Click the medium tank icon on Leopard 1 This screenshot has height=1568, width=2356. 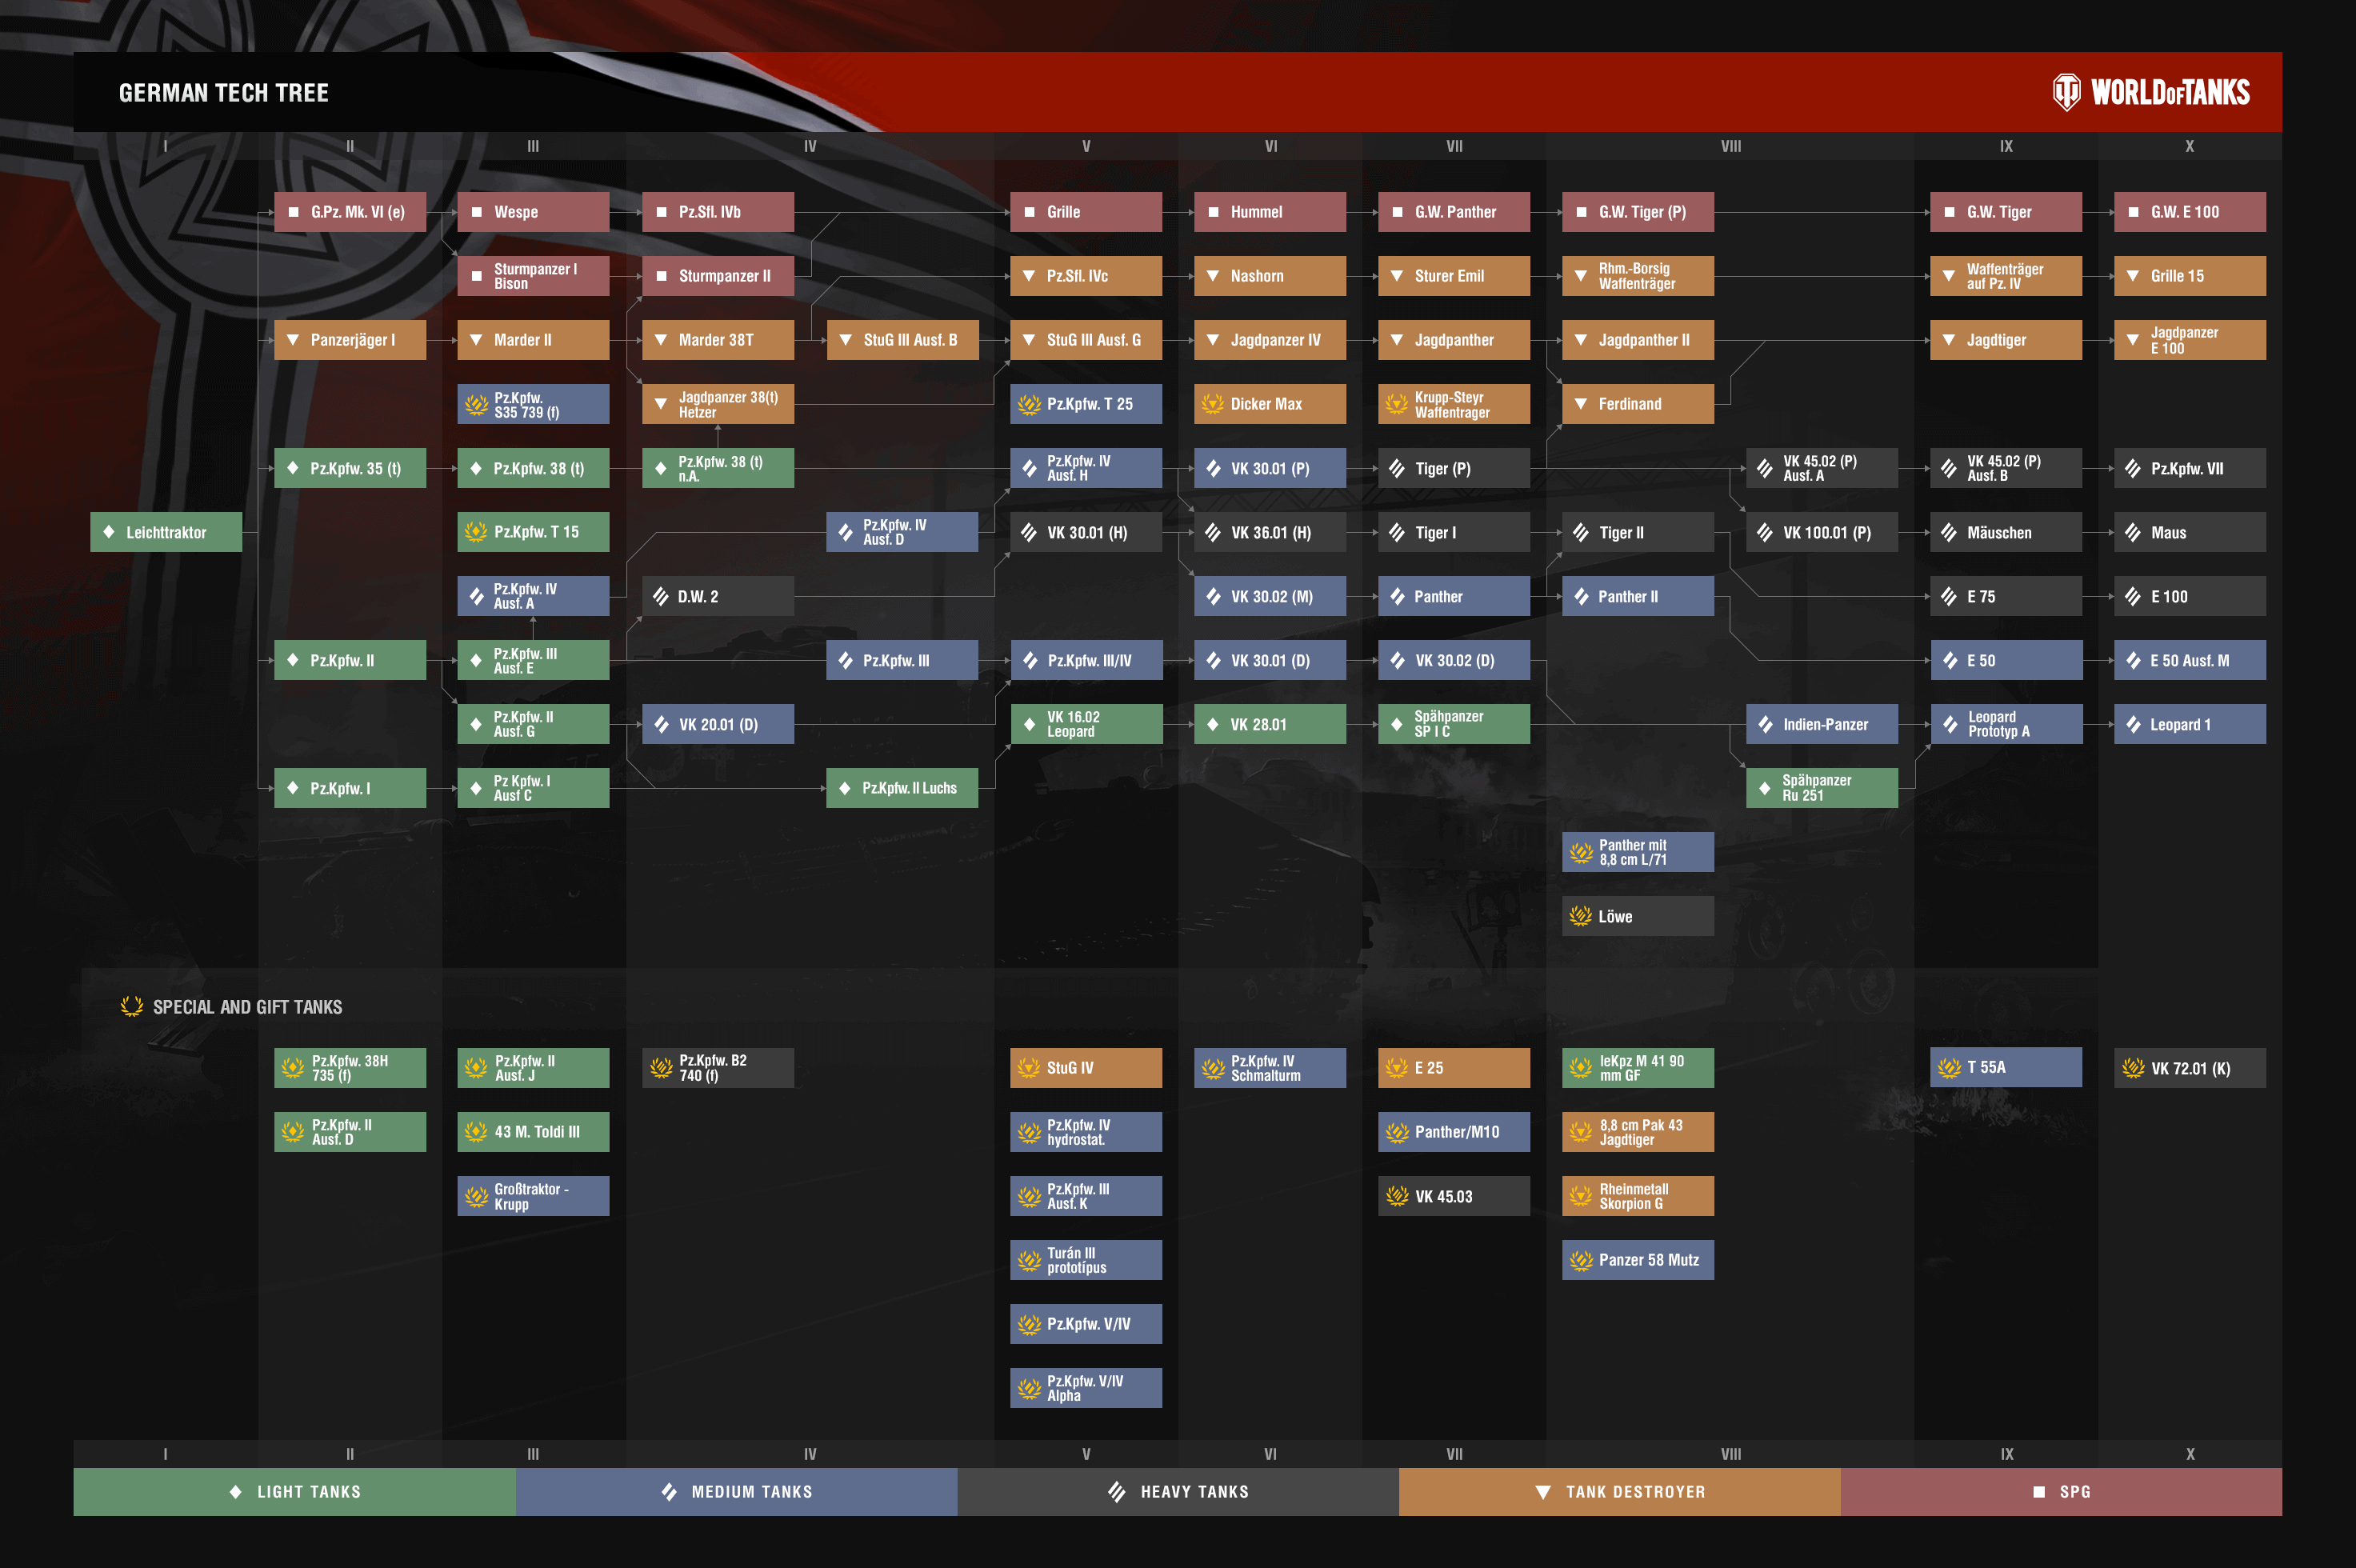coord(2133,724)
